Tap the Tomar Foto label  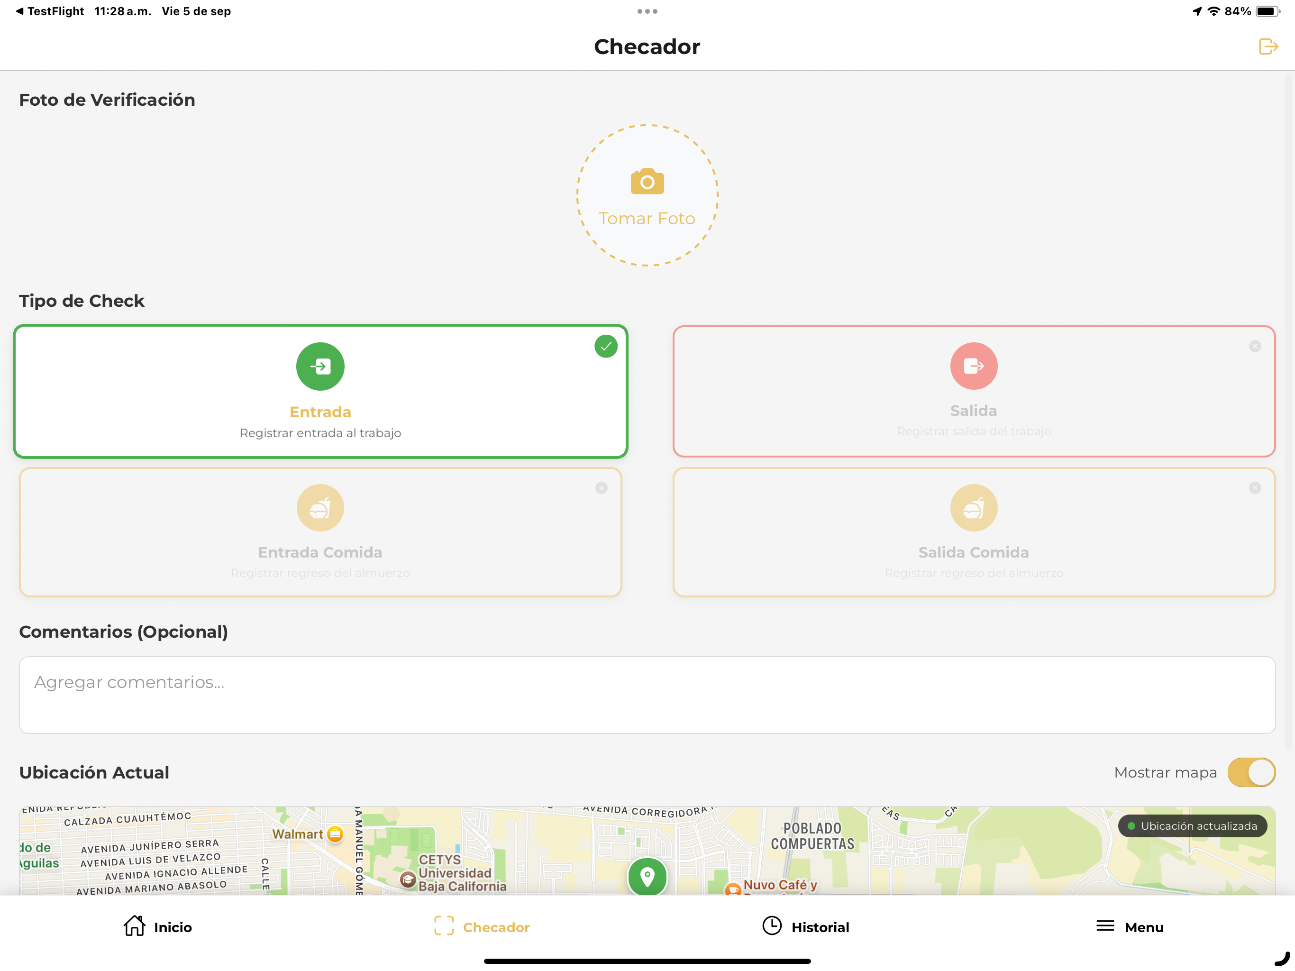tap(647, 219)
